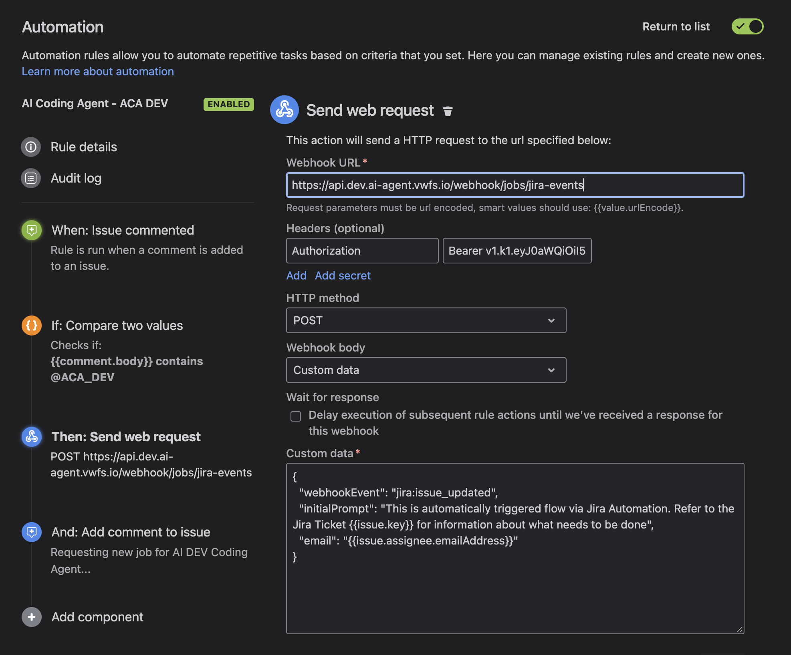The width and height of the screenshot is (791, 655).
Task: Open the HTTP method POST dropdown
Action: (x=426, y=320)
